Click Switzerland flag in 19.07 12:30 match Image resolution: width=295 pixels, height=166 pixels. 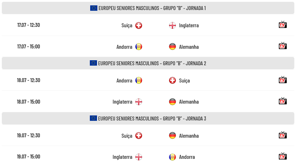(x=139, y=136)
